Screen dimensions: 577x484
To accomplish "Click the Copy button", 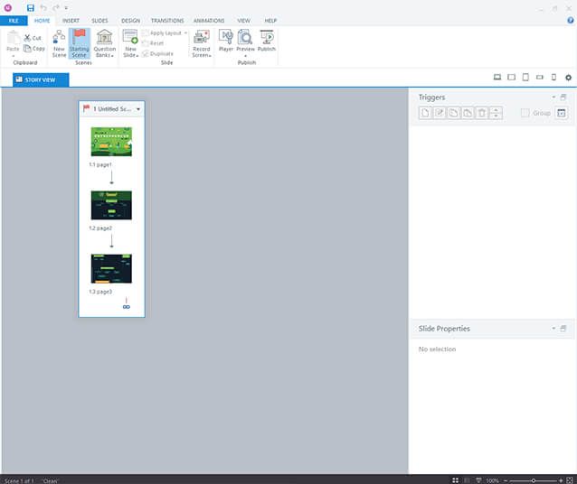I will click(x=33, y=49).
